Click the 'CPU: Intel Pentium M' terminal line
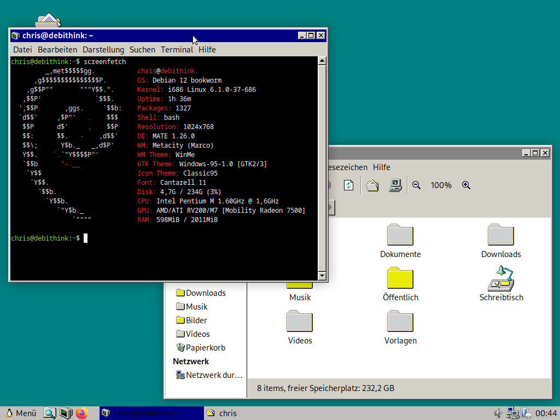 pos(208,201)
